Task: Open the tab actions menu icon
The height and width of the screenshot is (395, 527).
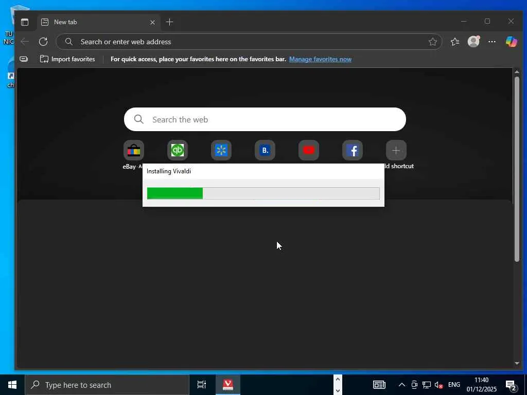Action: pyautogui.click(x=25, y=22)
